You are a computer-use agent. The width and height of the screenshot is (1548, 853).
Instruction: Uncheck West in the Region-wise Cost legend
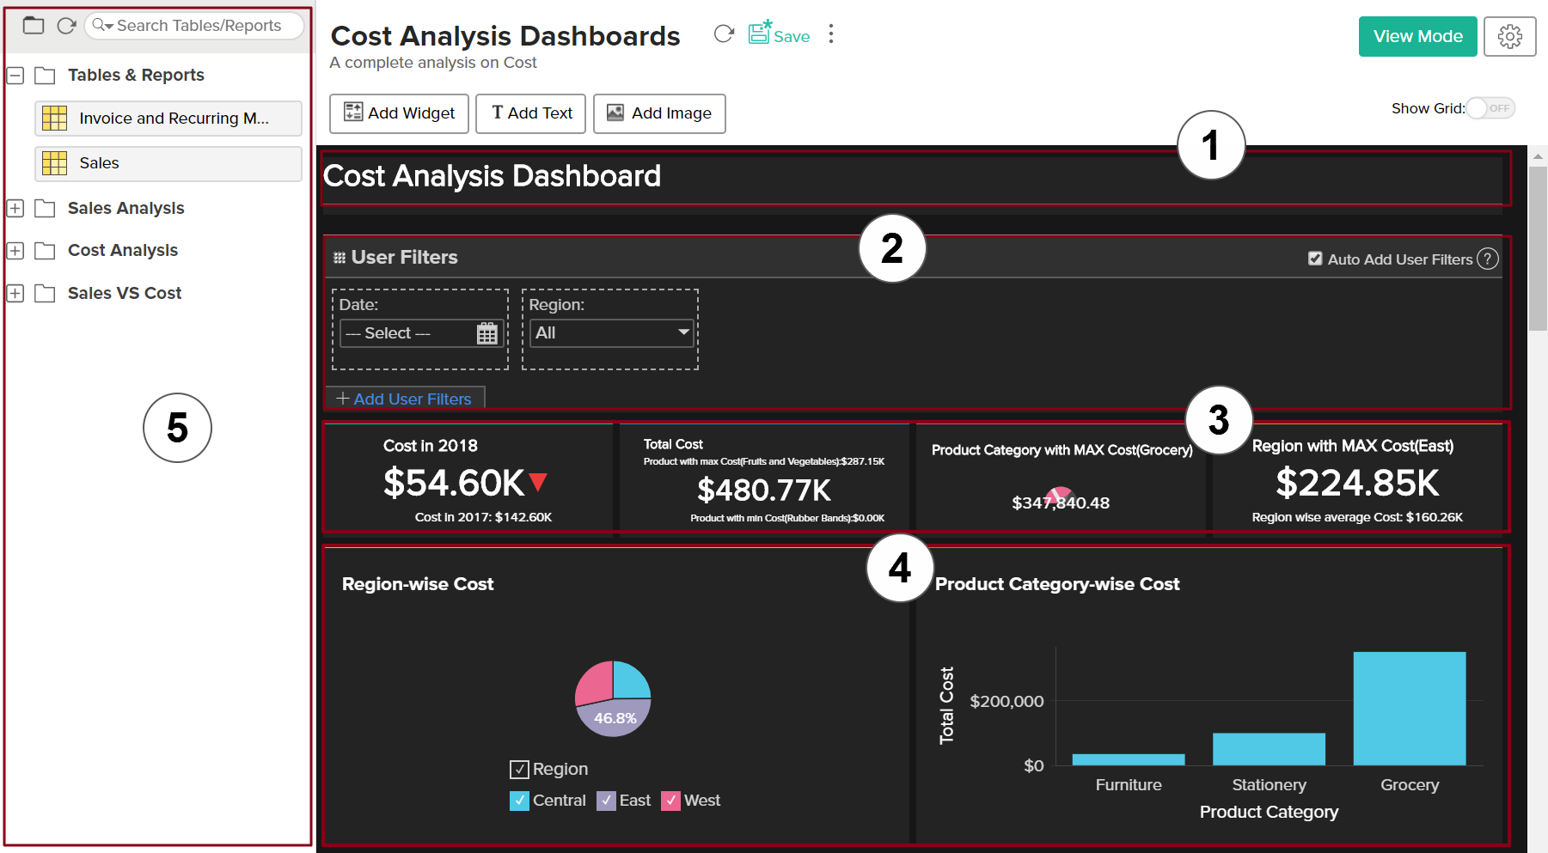coord(671,800)
